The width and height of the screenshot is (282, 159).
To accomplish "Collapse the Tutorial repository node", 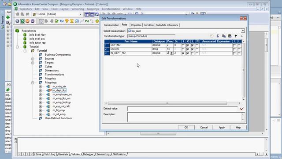I will 17,47.
